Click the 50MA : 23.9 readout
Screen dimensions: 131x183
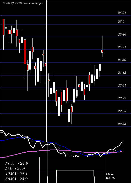[17, 179]
